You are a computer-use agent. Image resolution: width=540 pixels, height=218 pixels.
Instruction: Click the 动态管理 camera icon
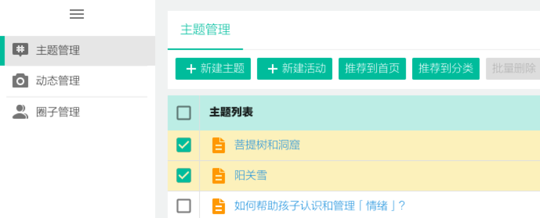20,81
